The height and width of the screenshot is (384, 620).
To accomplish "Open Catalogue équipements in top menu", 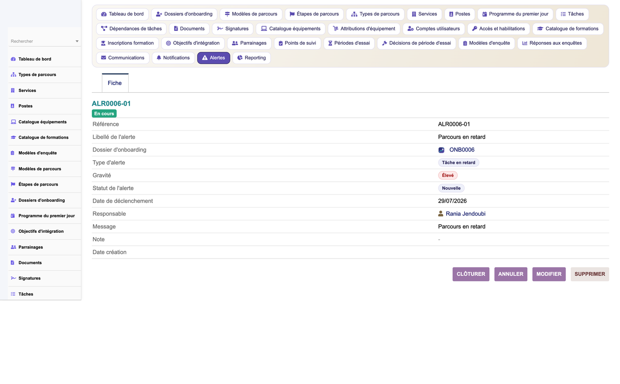I will [x=290, y=29].
